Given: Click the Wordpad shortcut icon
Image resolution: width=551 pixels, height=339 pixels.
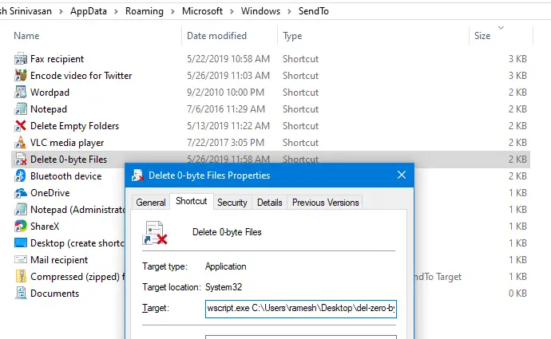Looking at the screenshot, I should (x=21, y=93).
